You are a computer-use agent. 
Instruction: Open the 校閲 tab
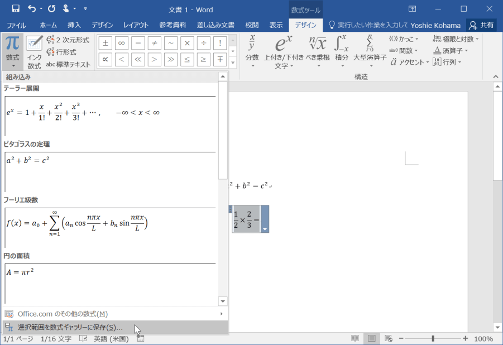pos(252,25)
